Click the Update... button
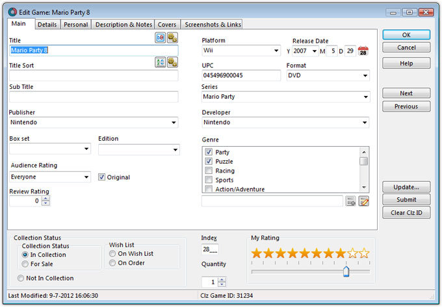The width and height of the screenshot is (442, 307). point(406,187)
